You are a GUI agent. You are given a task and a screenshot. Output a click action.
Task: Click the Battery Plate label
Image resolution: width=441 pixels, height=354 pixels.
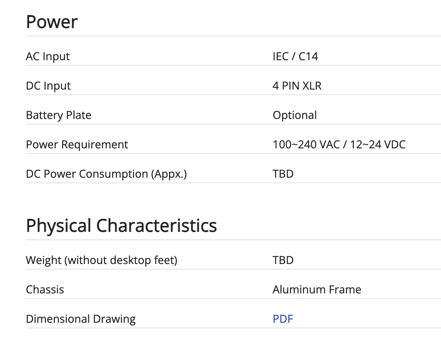(58, 115)
